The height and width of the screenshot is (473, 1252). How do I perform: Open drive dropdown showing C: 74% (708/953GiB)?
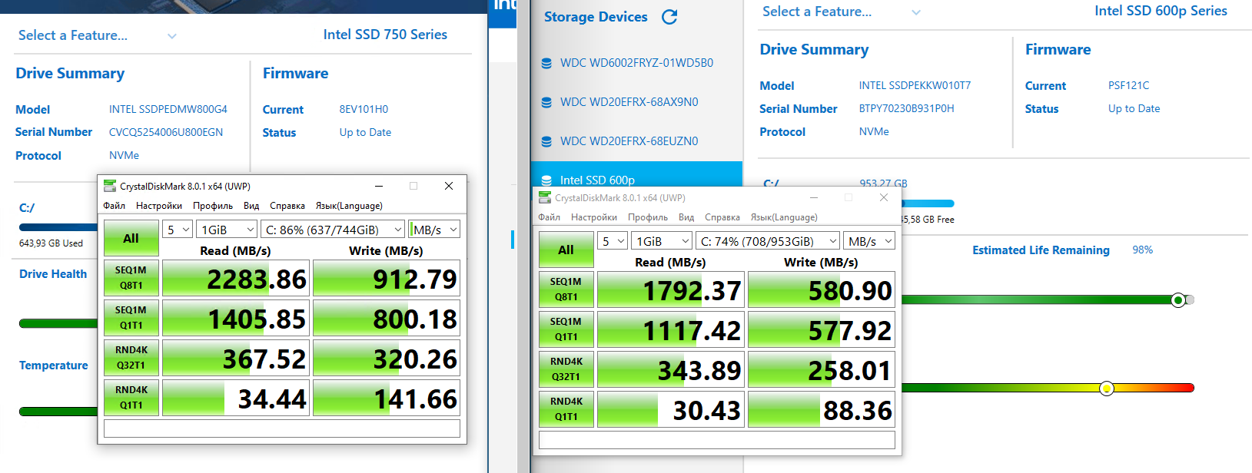click(x=768, y=241)
